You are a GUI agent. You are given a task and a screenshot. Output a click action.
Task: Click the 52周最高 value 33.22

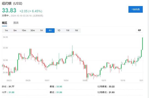pyautogui.click(x=112, y=87)
